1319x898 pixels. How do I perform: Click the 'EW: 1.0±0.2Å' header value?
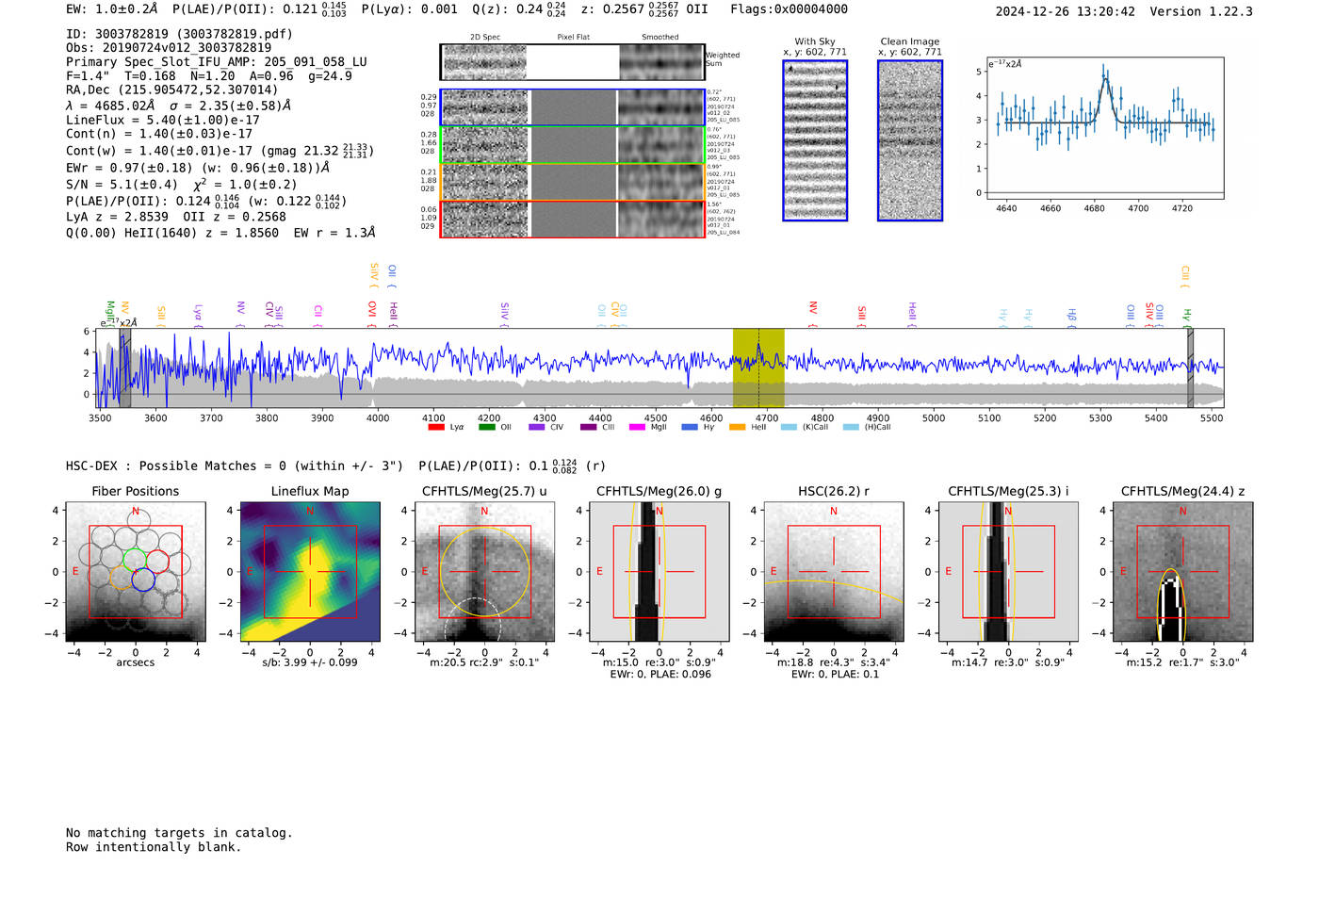112,9
